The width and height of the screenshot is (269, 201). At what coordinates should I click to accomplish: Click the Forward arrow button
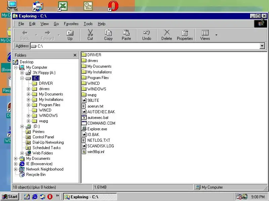point(47,35)
